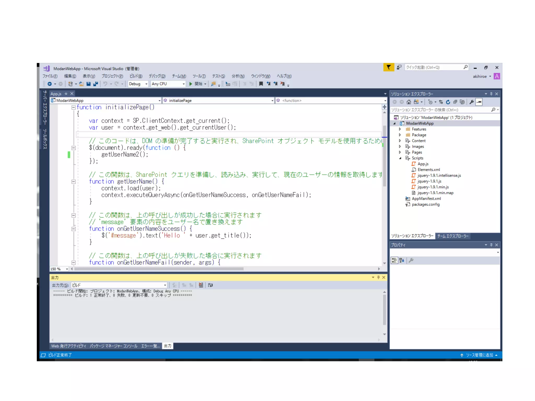The height and width of the screenshot is (401, 535).
Task: Pin the App.js editor tab
Action: 66,94
